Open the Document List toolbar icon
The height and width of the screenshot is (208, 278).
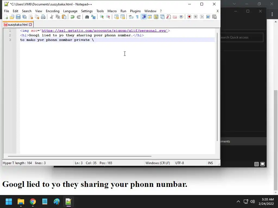coord(162,17)
